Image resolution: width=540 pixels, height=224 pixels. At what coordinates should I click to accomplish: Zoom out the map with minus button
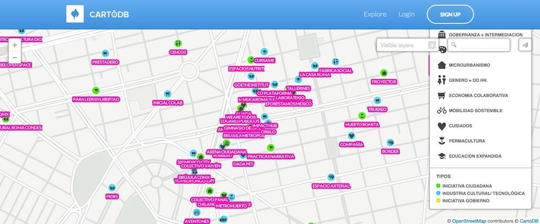[x=15, y=58]
